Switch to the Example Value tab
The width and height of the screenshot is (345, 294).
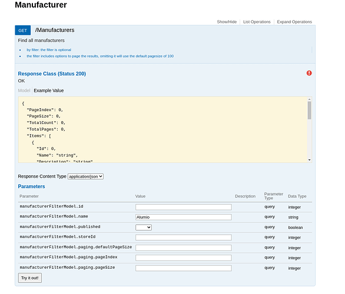click(x=49, y=91)
